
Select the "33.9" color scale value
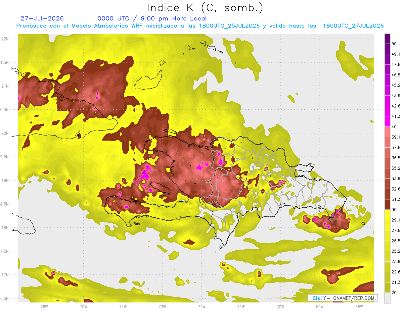(396, 178)
